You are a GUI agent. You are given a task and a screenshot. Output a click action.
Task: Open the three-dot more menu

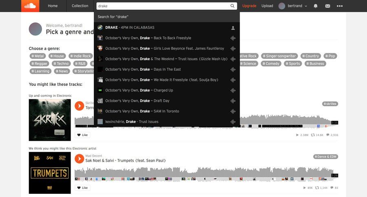point(340,6)
